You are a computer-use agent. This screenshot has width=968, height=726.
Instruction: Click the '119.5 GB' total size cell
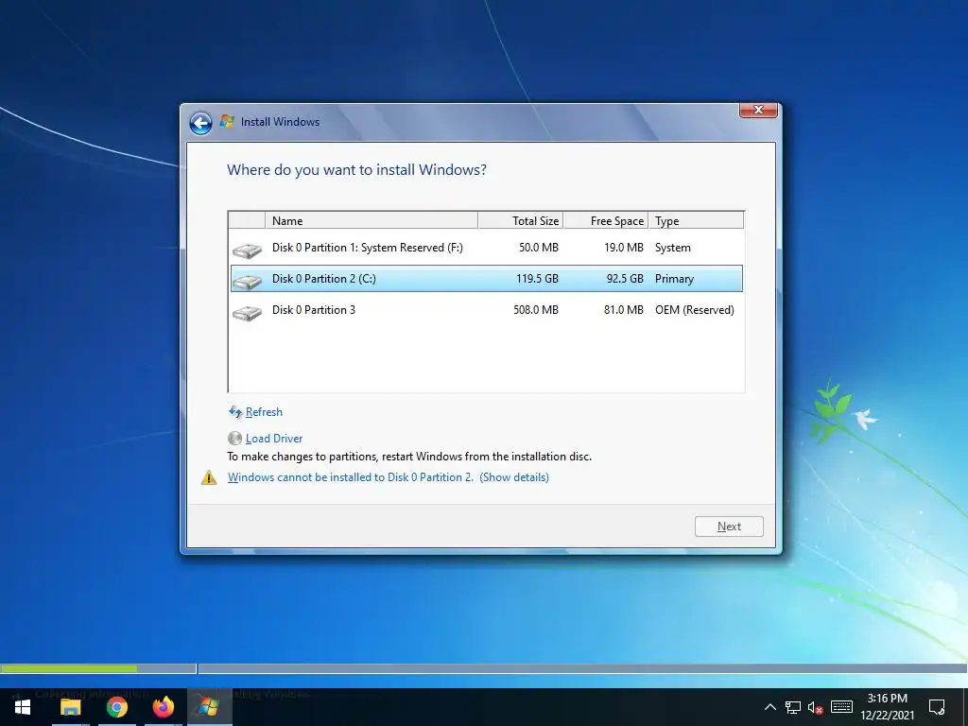point(537,279)
